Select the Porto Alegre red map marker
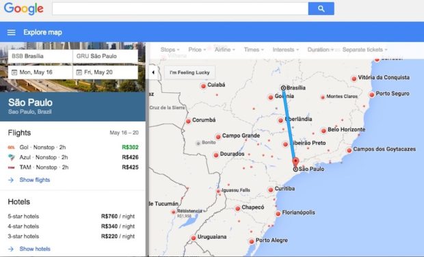Screen dimensions: 424x257 click(x=252, y=241)
